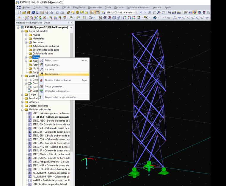This screenshot has height=186, width=226.
Task: Select 'Datos generales...' context entry
Action: point(64,86)
